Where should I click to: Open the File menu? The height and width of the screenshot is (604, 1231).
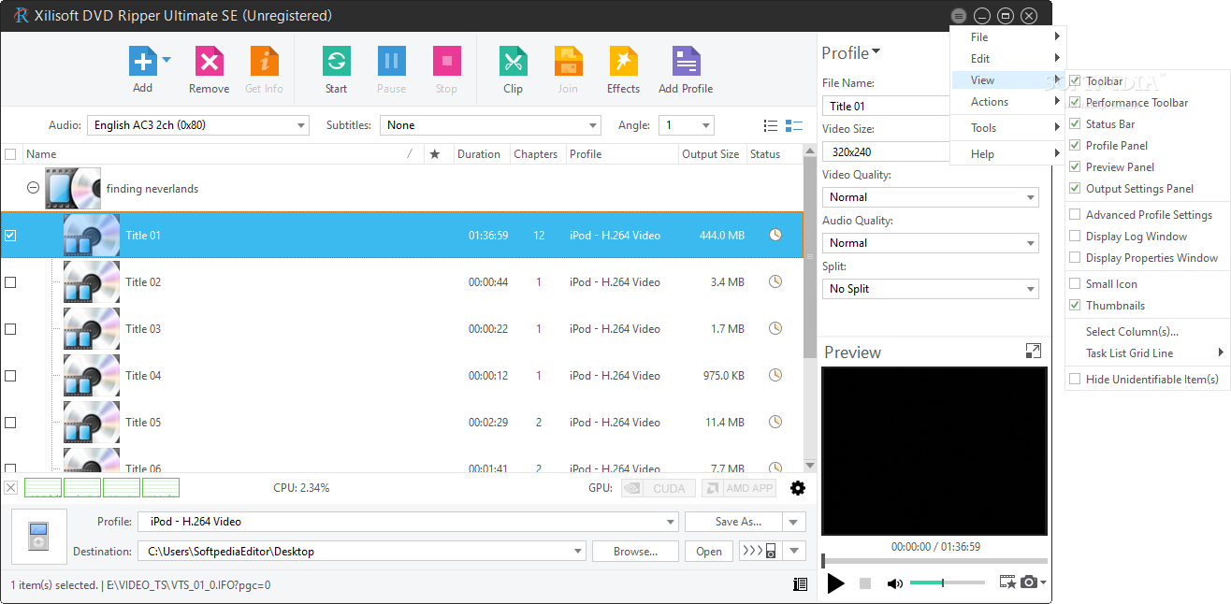(1007, 37)
